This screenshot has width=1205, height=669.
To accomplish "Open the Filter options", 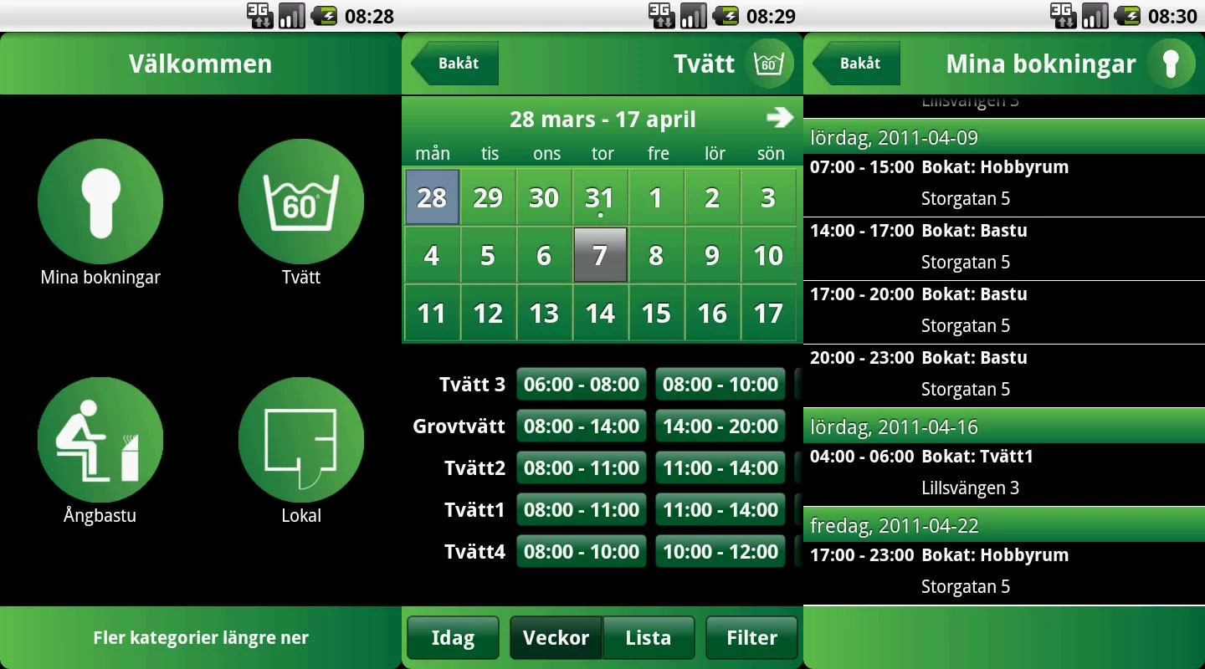I will (751, 638).
